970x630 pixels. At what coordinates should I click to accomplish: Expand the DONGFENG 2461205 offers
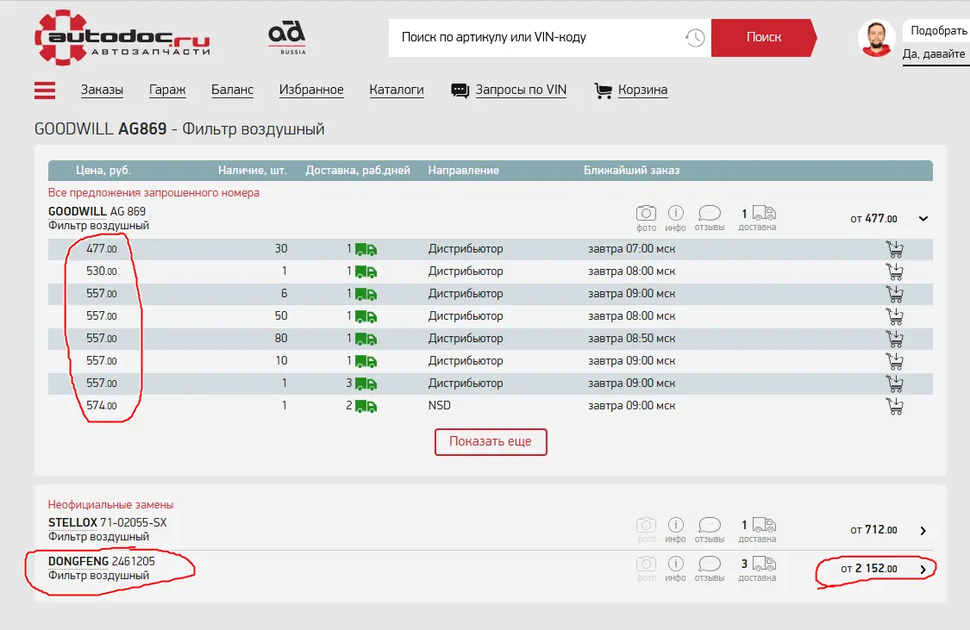tap(923, 570)
